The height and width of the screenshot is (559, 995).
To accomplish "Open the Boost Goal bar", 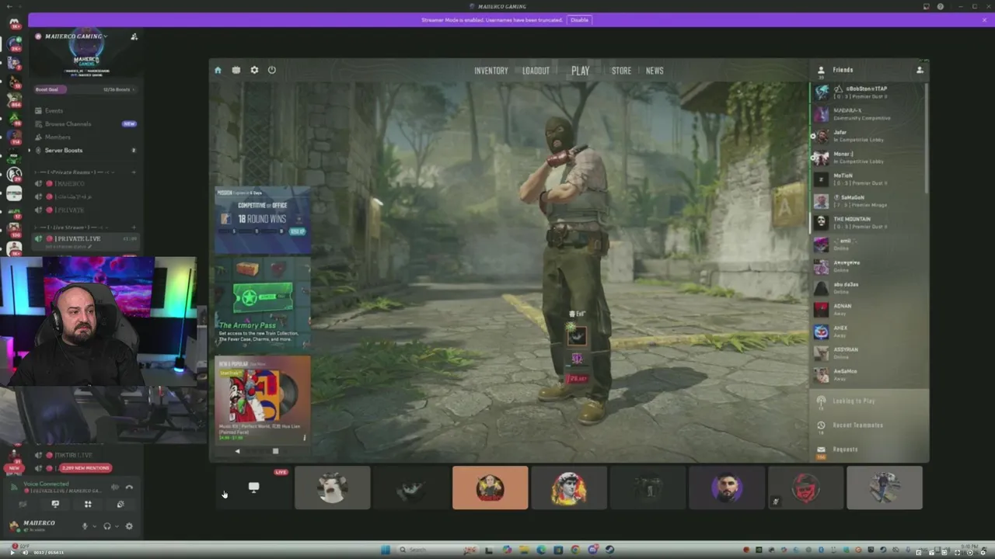I will pyautogui.click(x=86, y=89).
